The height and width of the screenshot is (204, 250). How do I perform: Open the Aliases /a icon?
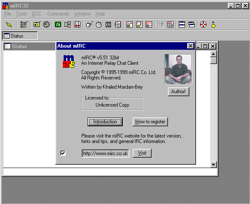pyautogui.click(x=58, y=25)
